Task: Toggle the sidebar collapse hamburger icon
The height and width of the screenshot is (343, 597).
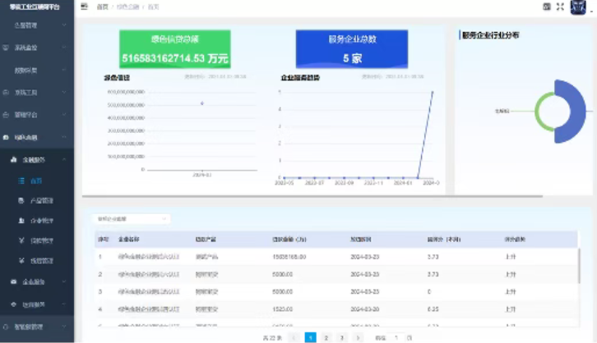Action: 84,7
